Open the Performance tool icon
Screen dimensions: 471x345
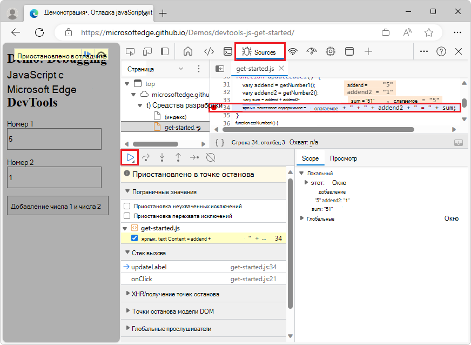tap(312, 51)
